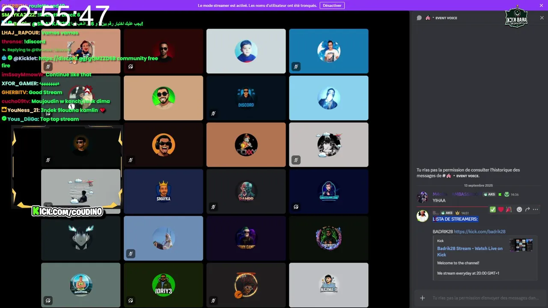Dismiss the purple streamer mode banner
548x308 pixels.
pyautogui.click(x=541, y=6)
